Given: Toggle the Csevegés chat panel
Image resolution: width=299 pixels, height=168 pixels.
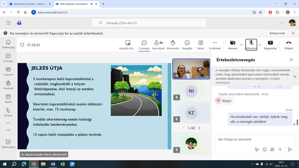Looking at the screenshot, I should point(144,45).
